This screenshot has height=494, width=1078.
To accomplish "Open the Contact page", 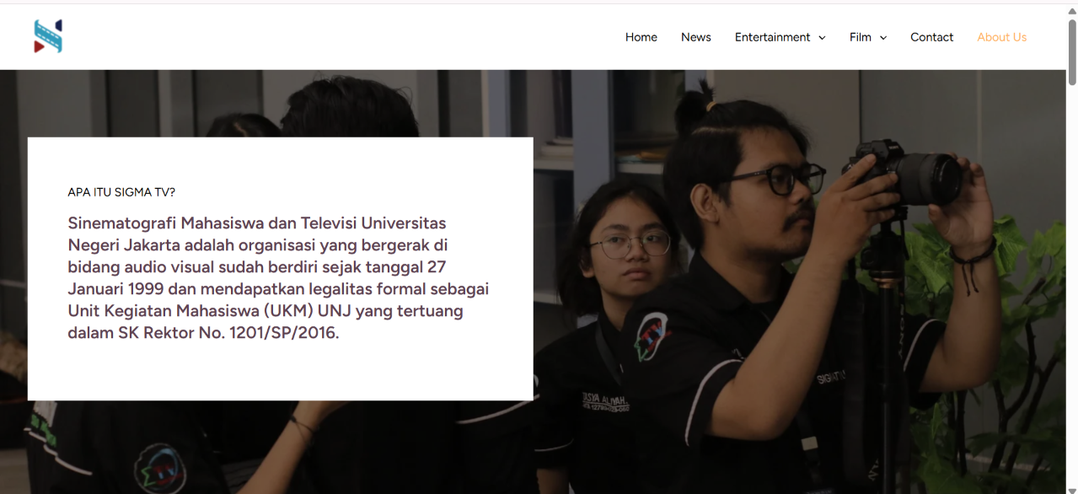I will pos(931,37).
